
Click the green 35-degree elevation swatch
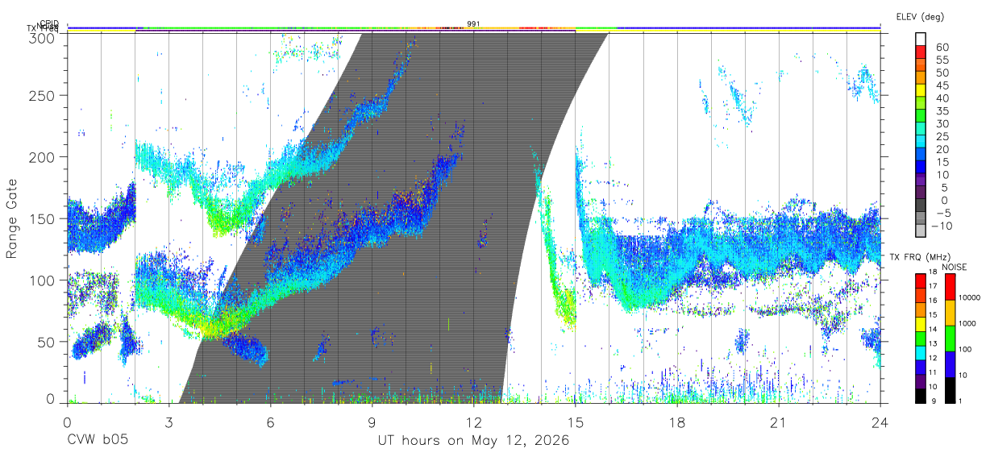click(921, 115)
